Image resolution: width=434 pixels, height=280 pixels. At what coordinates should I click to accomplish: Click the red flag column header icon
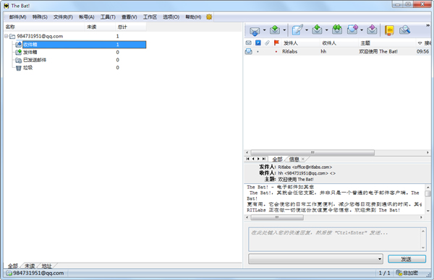[x=276, y=43]
